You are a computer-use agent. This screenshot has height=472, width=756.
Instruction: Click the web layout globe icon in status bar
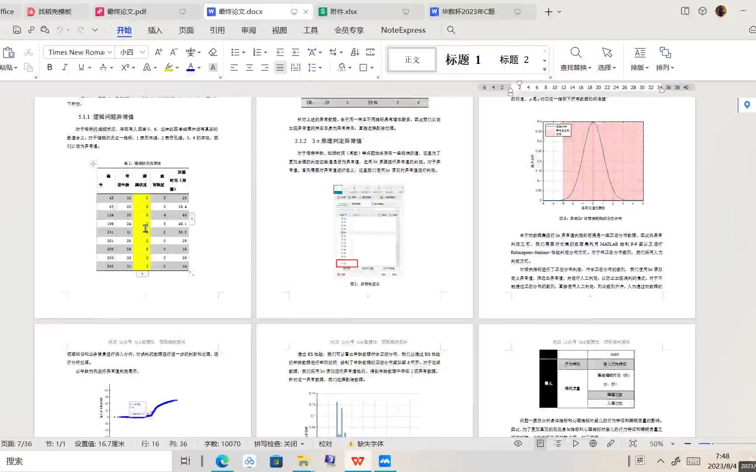click(593, 443)
